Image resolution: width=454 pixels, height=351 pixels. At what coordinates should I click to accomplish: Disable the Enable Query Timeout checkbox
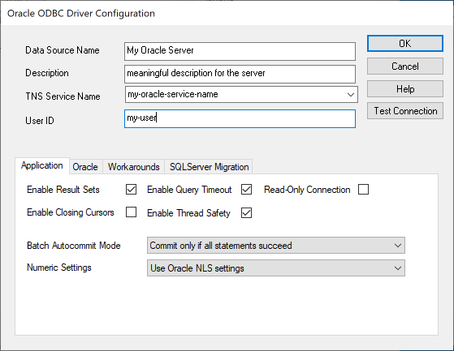click(x=246, y=190)
